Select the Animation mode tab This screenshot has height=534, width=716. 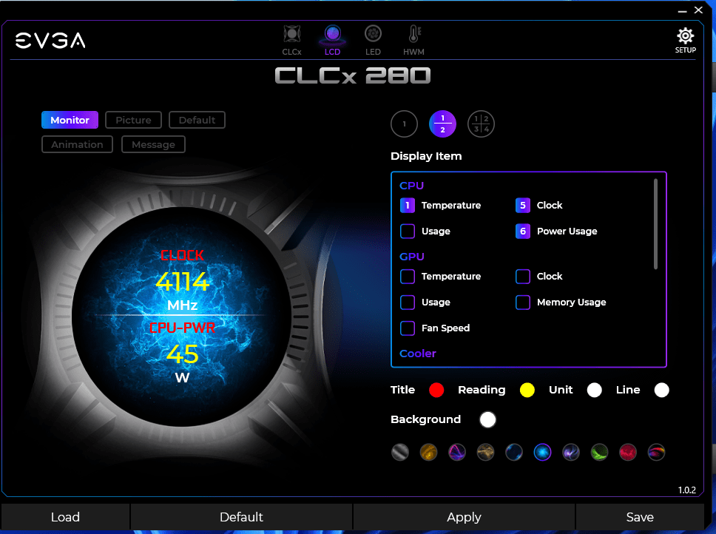[x=77, y=145]
